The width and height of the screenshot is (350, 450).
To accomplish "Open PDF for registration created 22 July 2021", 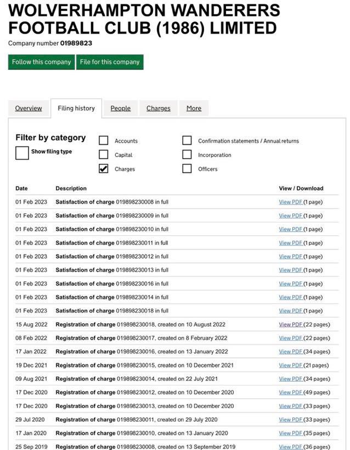I will pyautogui.click(x=291, y=379).
